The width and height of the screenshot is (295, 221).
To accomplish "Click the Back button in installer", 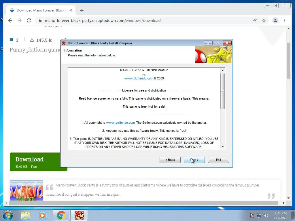I will point(170,160).
